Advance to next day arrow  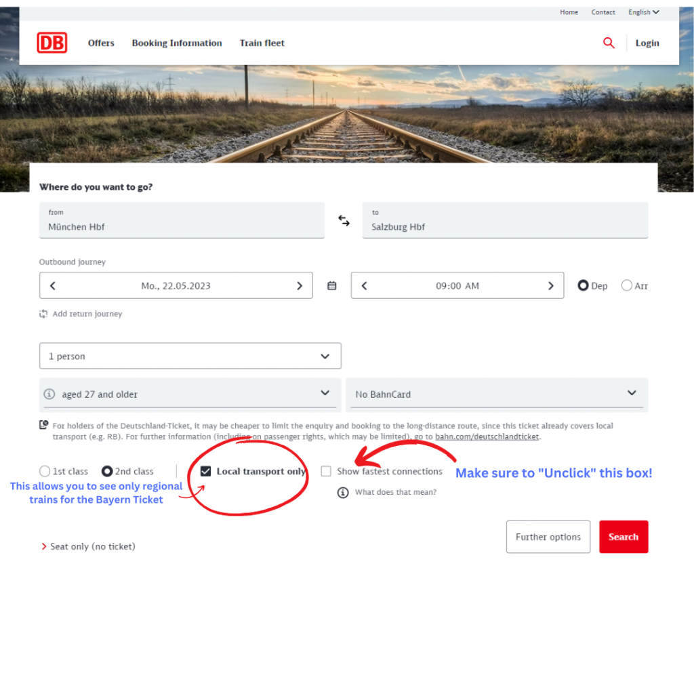pyautogui.click(x=299, y=285)
